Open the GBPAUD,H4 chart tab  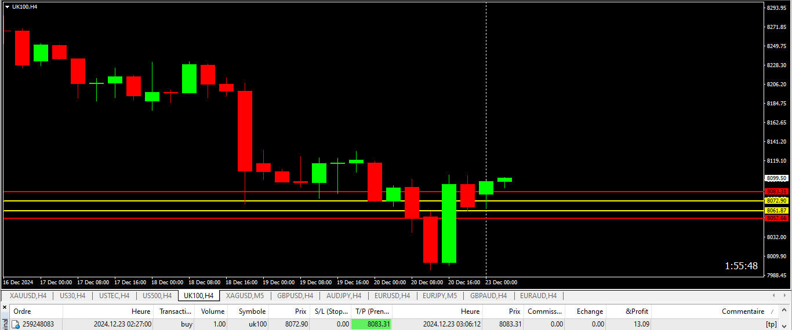(x=489, y=296)
